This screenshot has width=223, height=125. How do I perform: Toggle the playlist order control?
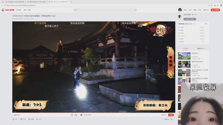(206, 24)
